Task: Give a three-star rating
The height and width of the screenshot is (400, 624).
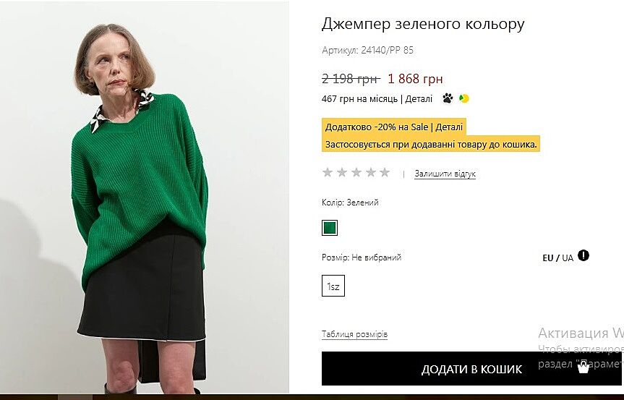Action: (x=356, y=172)
